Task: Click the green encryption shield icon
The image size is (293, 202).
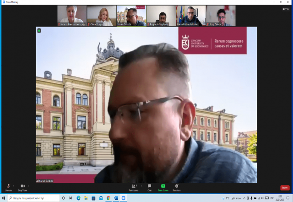Action: pyautogui.click(x=39, y=31)
